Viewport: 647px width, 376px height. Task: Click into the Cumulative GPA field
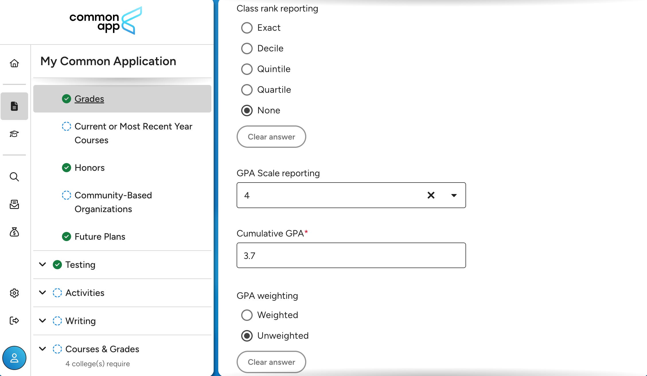(351, 255)
